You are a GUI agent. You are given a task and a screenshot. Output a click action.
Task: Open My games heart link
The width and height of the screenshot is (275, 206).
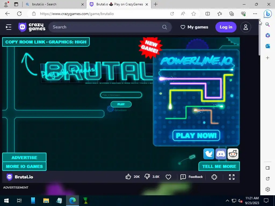click(x=194, y=27)
